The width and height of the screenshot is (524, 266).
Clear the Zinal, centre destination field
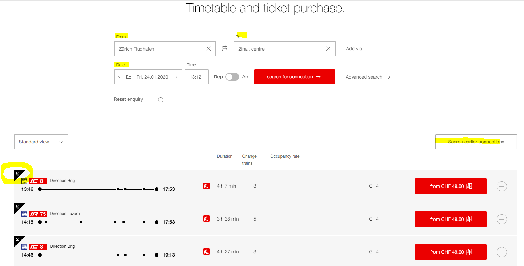click(328, 49)
